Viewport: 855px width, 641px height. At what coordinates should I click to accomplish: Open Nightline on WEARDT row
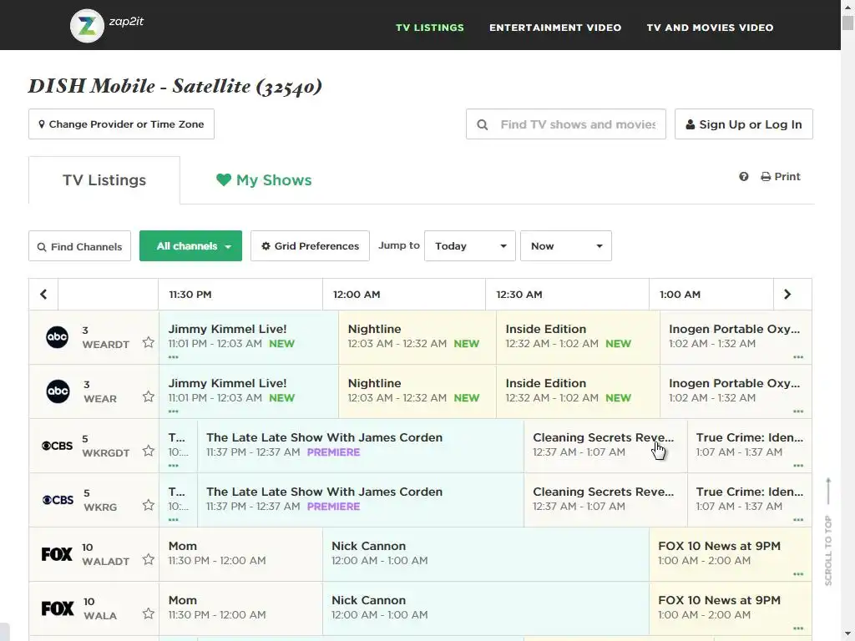[417, 337]
